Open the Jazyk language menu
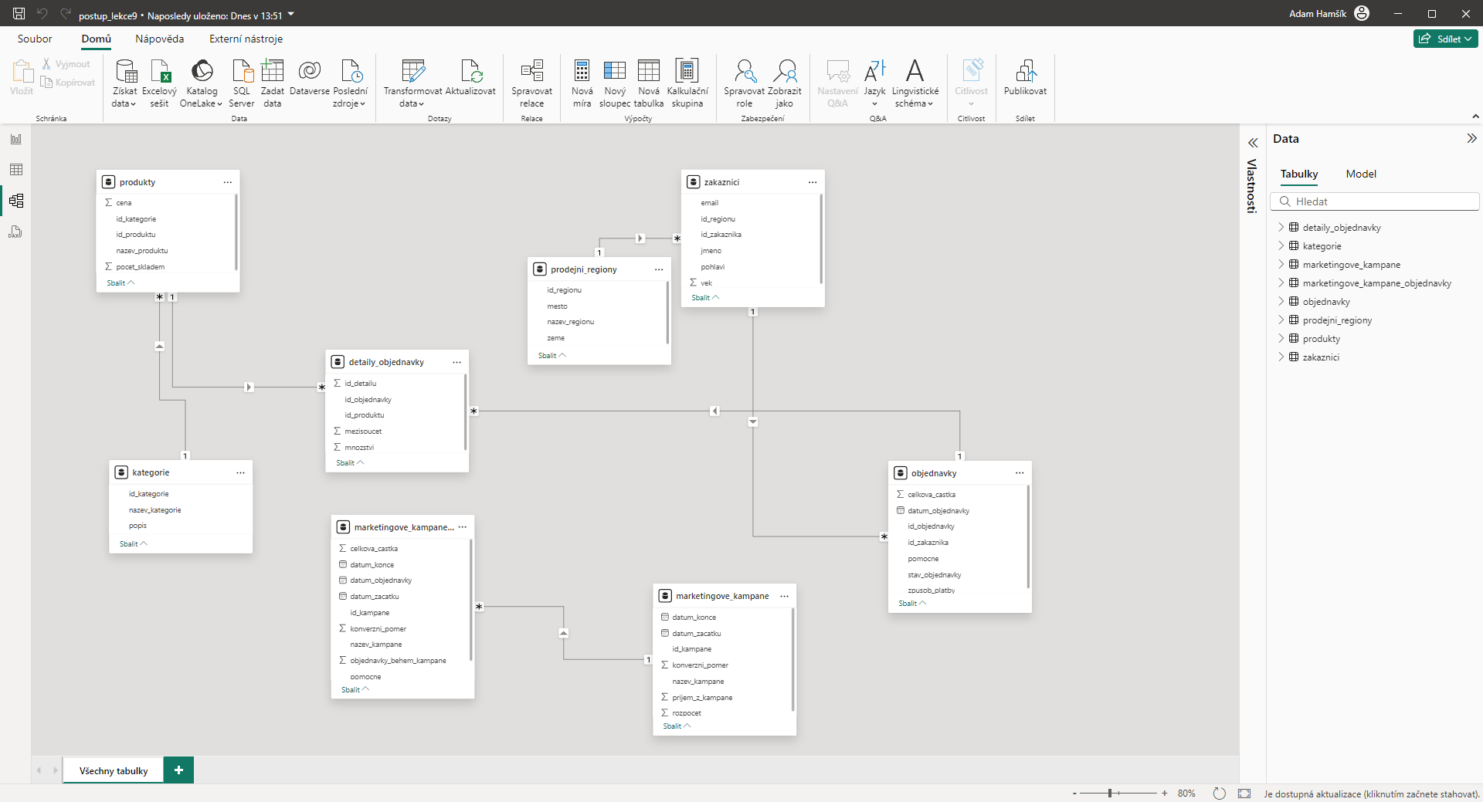The width and height of the screenshot is (1483, 802). pos(874,83)
